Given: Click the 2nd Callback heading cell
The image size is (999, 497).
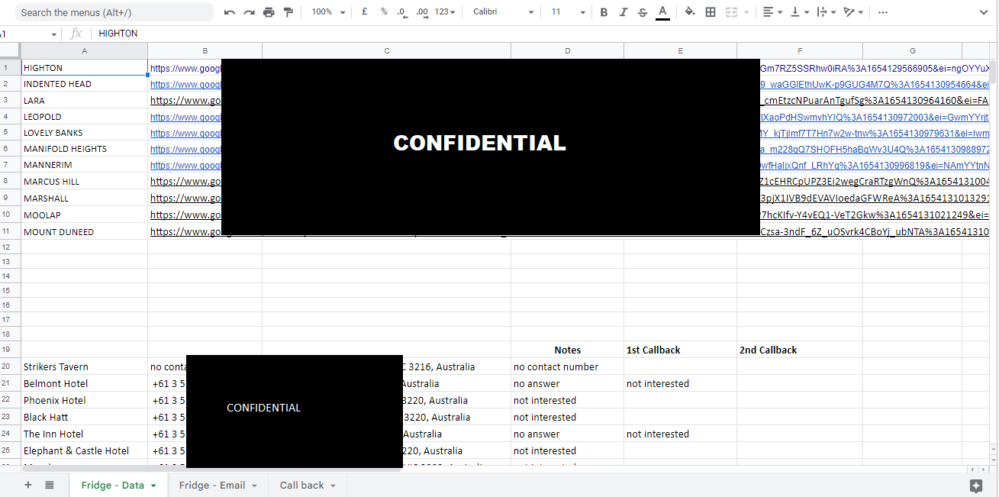Looking at the screenshot, I should point(800,350).
